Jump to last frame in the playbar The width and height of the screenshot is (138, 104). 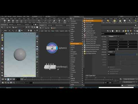14,79
